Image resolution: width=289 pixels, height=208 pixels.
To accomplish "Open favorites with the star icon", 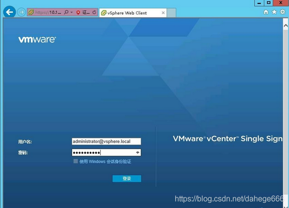I will pyautogui.click(x=274, y=12).
